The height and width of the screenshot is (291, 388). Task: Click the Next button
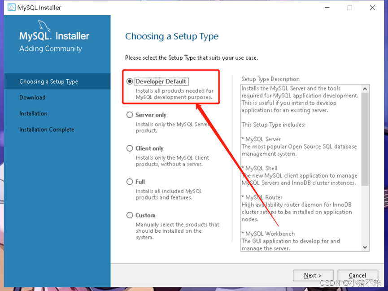click(x=313, y=275)
